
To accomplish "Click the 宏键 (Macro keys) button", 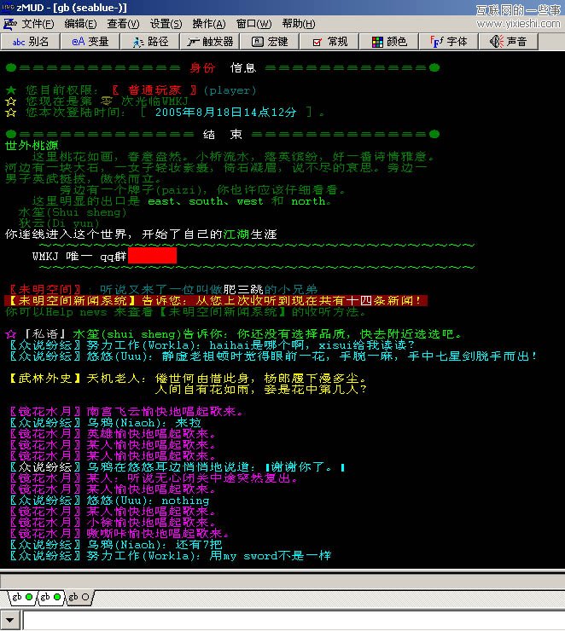I will click(270, 41).
